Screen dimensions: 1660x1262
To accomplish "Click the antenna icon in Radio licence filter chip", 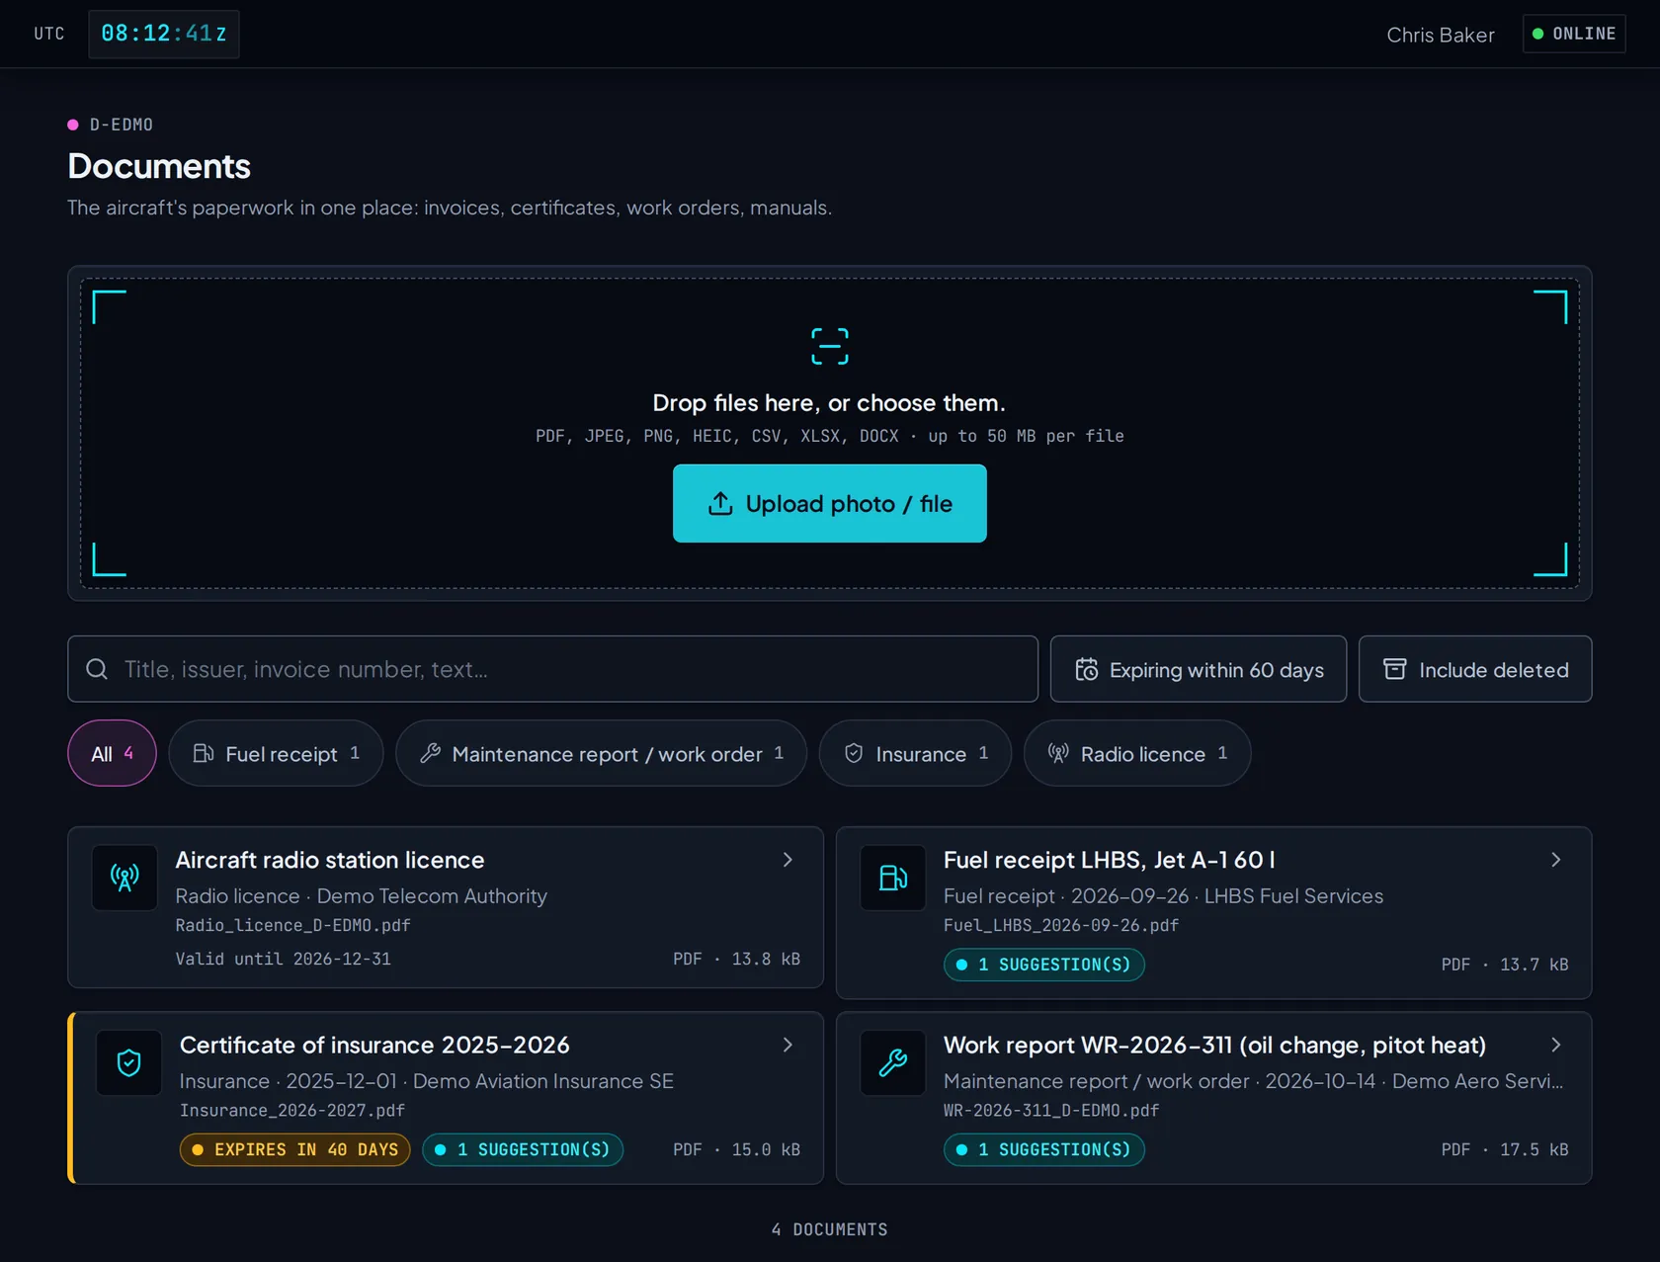I will [1058, 753].
